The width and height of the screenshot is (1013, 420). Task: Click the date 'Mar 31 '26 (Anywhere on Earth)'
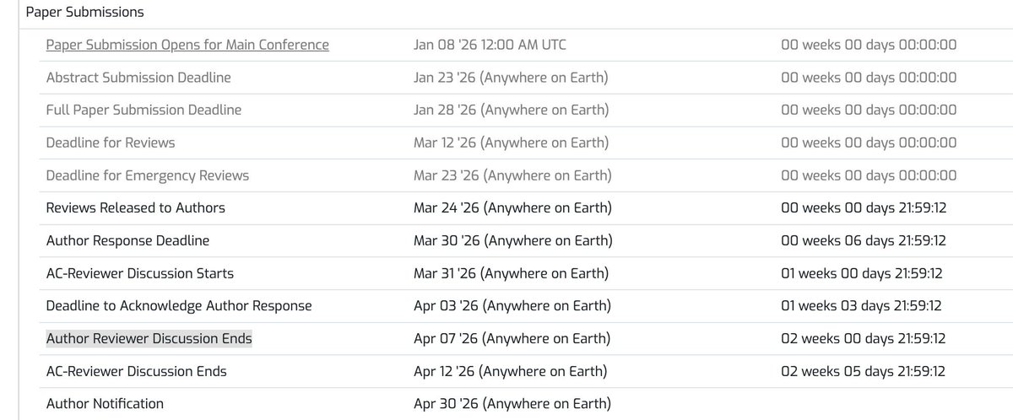pyautogui.click(x=512, y=273)
